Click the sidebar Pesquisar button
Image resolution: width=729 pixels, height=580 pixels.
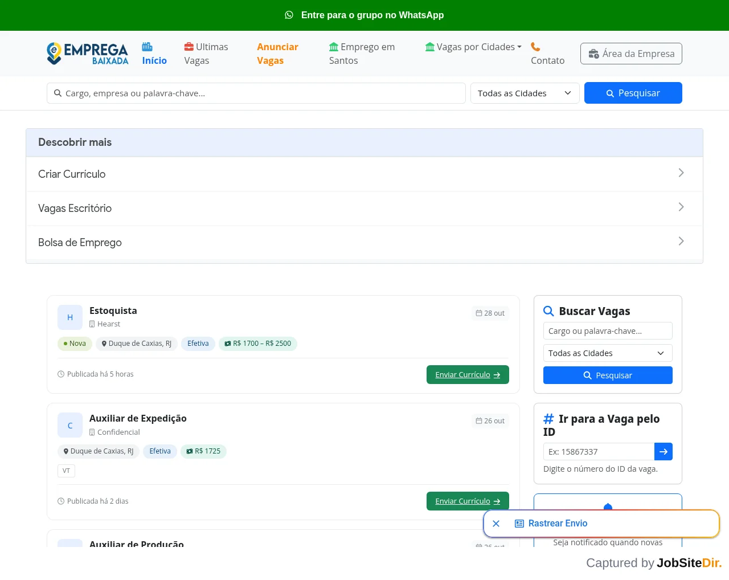608,375
